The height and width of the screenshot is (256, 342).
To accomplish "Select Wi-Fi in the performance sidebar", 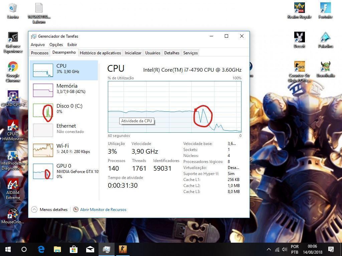I will pyautogui.click(x=64, y=150).
